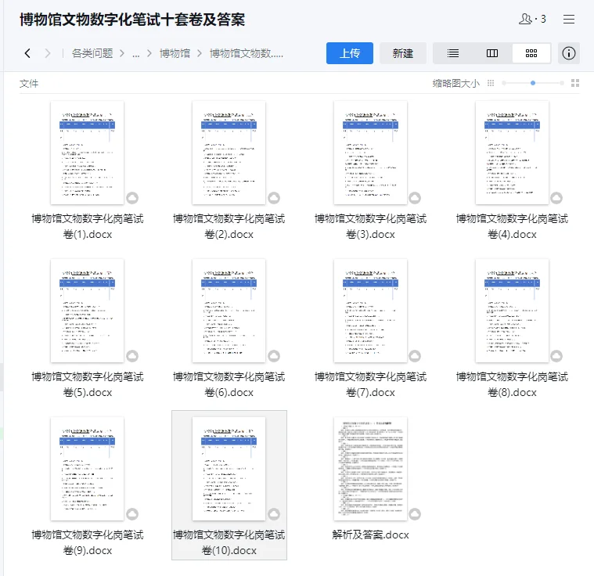Click cloud status icon of 卷(3).docx

(x=415, y=198)
